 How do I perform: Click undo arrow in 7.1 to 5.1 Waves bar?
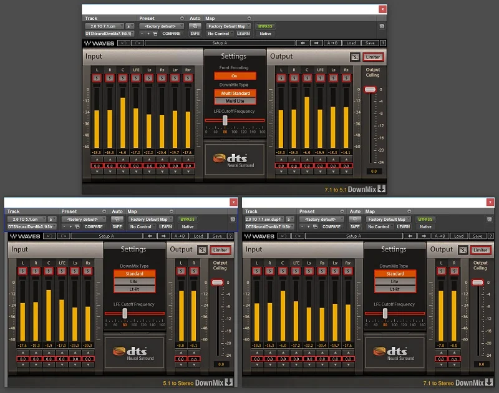click(124, 43)
